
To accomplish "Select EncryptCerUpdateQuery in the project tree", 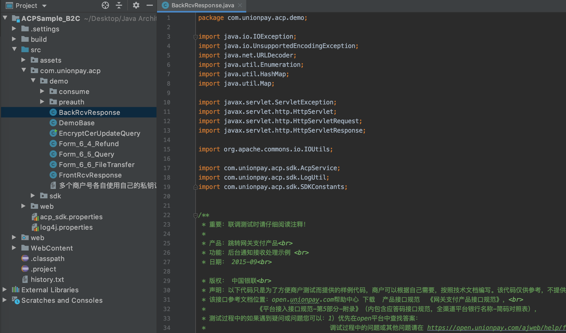I will [100, 133].
